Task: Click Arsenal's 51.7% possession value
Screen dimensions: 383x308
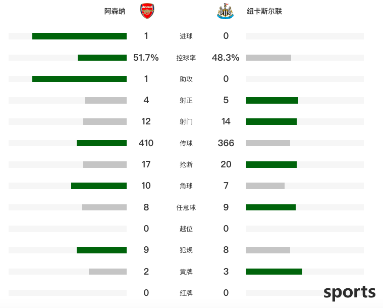Action: click(146, 58)
